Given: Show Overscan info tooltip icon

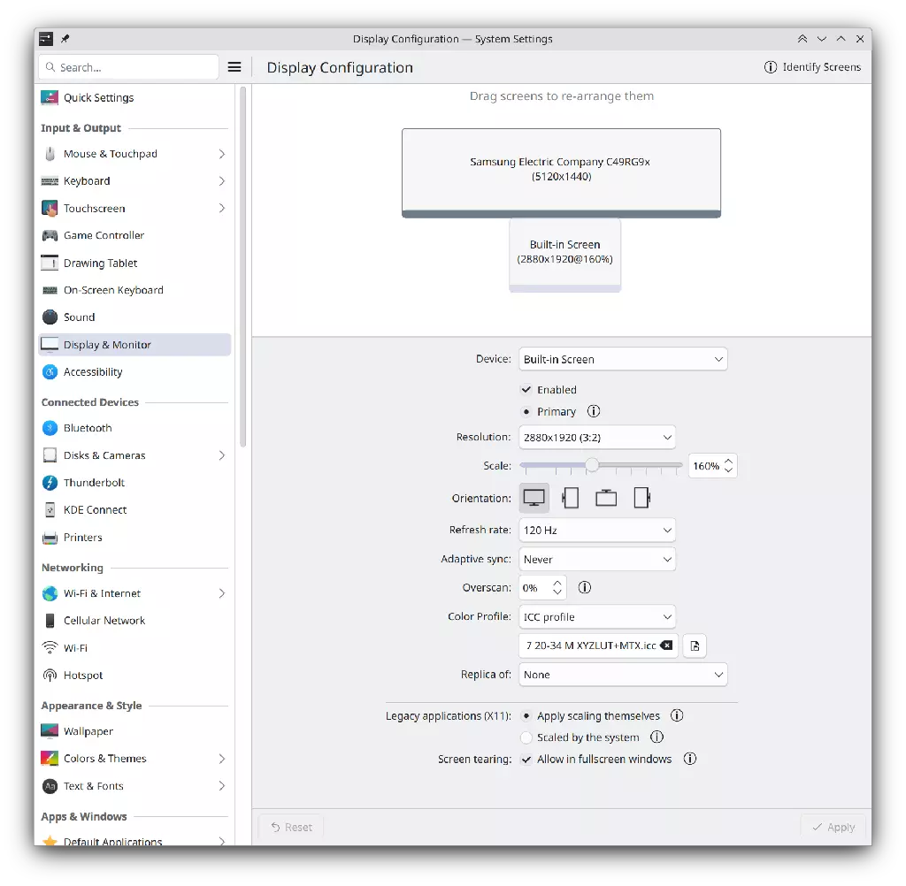Looking at the screenshot, I should point(585,587).
